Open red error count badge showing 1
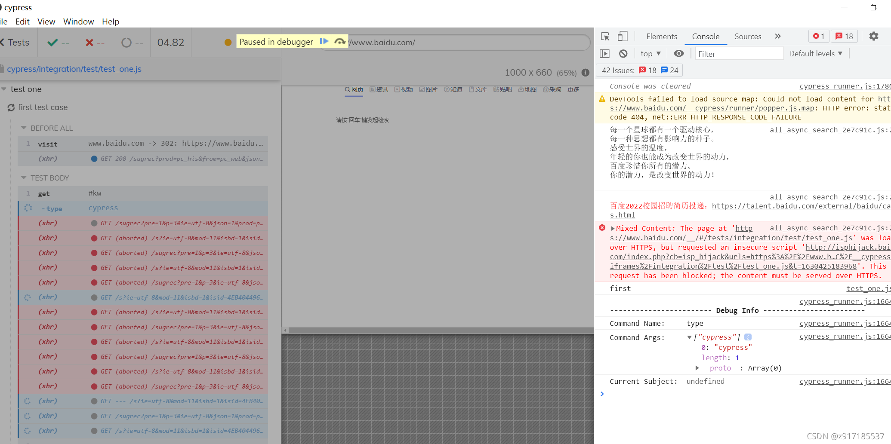 click(x=819, y=37)
